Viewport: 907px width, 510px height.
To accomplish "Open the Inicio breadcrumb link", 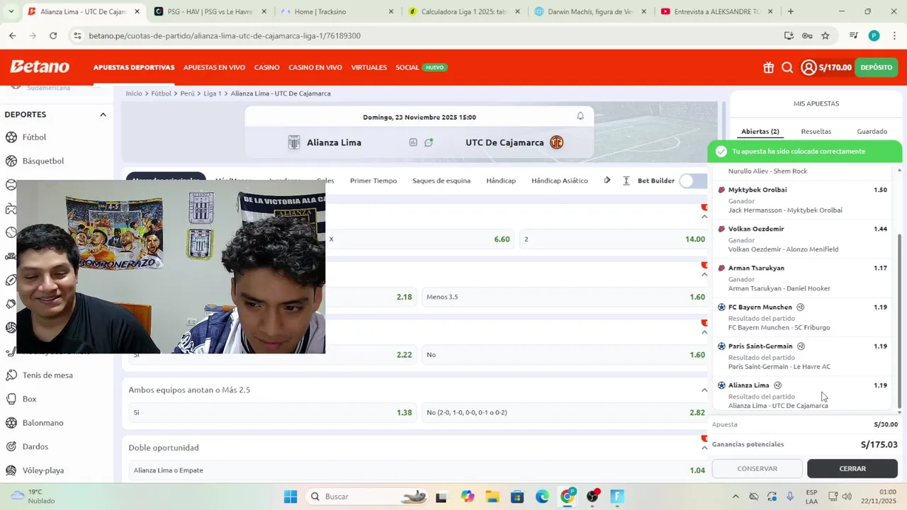I will [x=134, y=93].
